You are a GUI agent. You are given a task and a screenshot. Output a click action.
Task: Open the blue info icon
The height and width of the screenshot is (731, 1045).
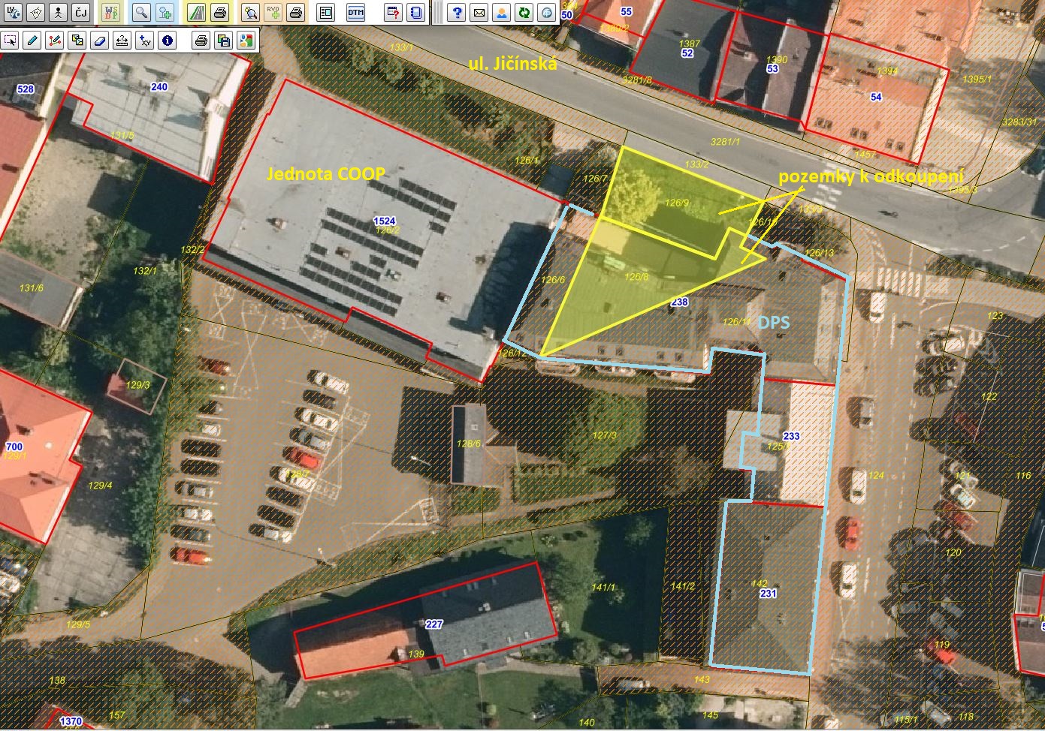167,41
